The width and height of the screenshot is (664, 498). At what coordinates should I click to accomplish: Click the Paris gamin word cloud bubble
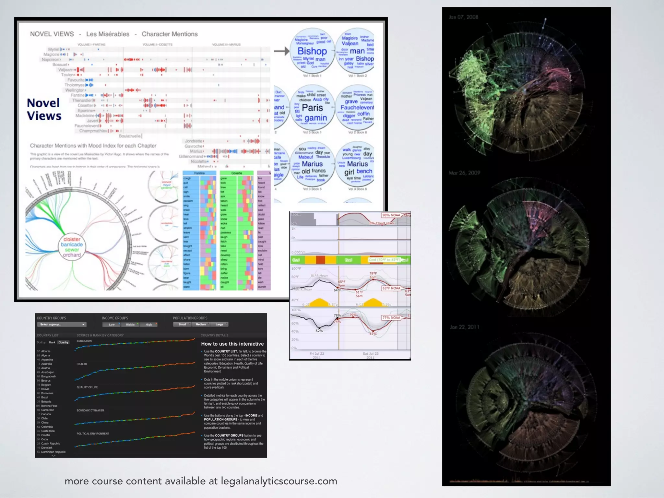pyautogui.click(x=313, y=108)
